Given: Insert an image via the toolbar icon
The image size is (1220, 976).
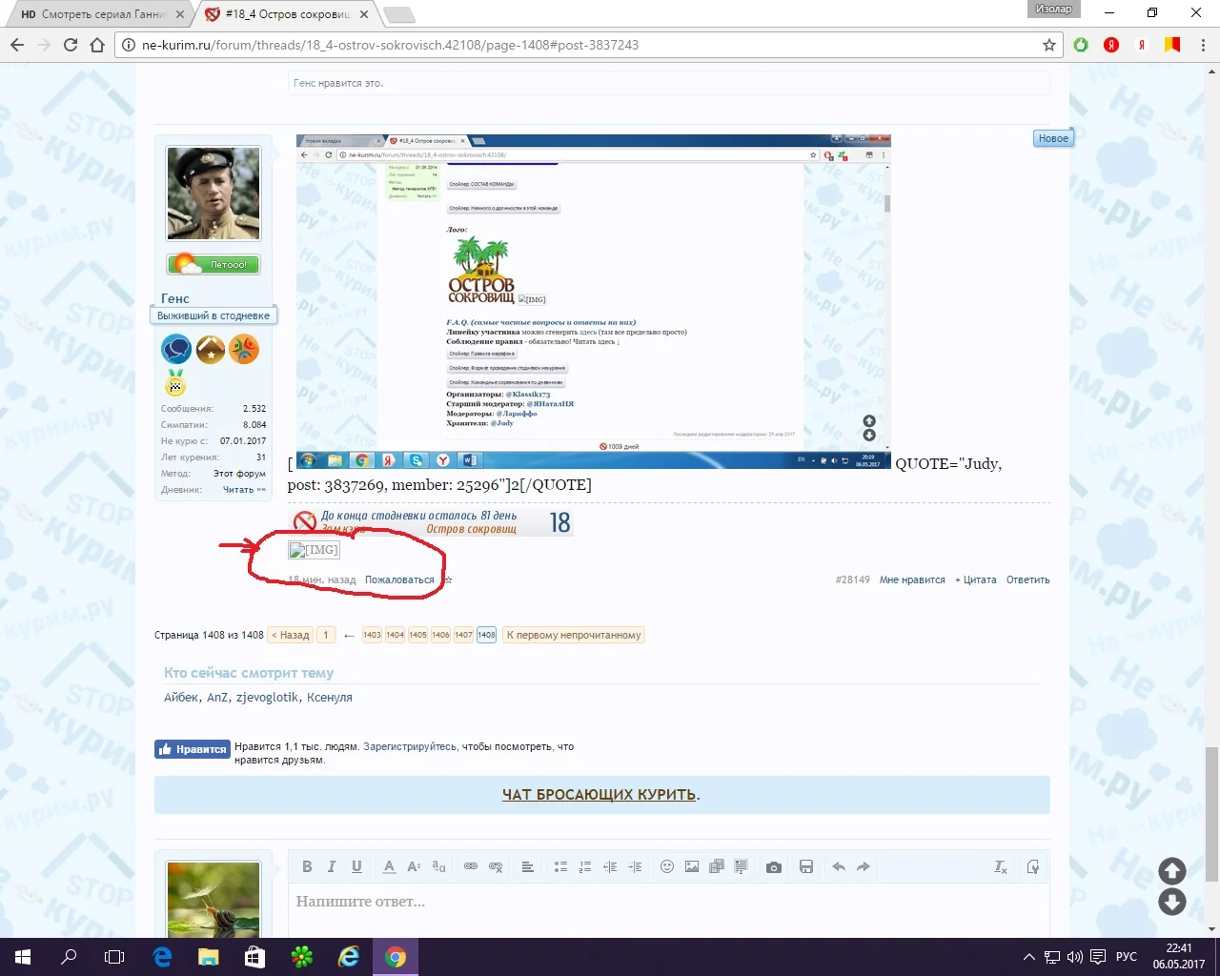Looking at the screenshot, I should [692, 866].
